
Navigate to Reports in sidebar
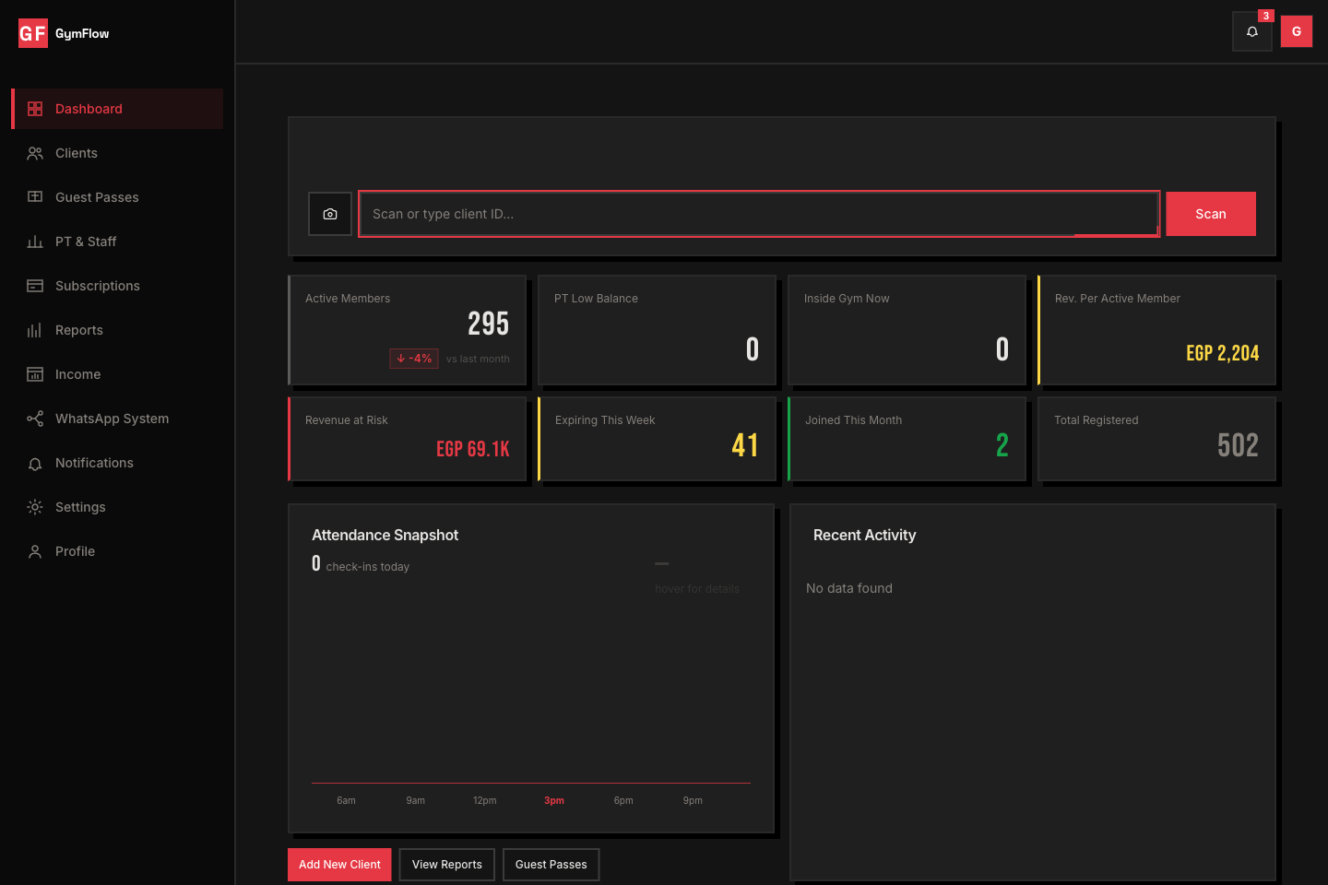[x=79, y=330]
